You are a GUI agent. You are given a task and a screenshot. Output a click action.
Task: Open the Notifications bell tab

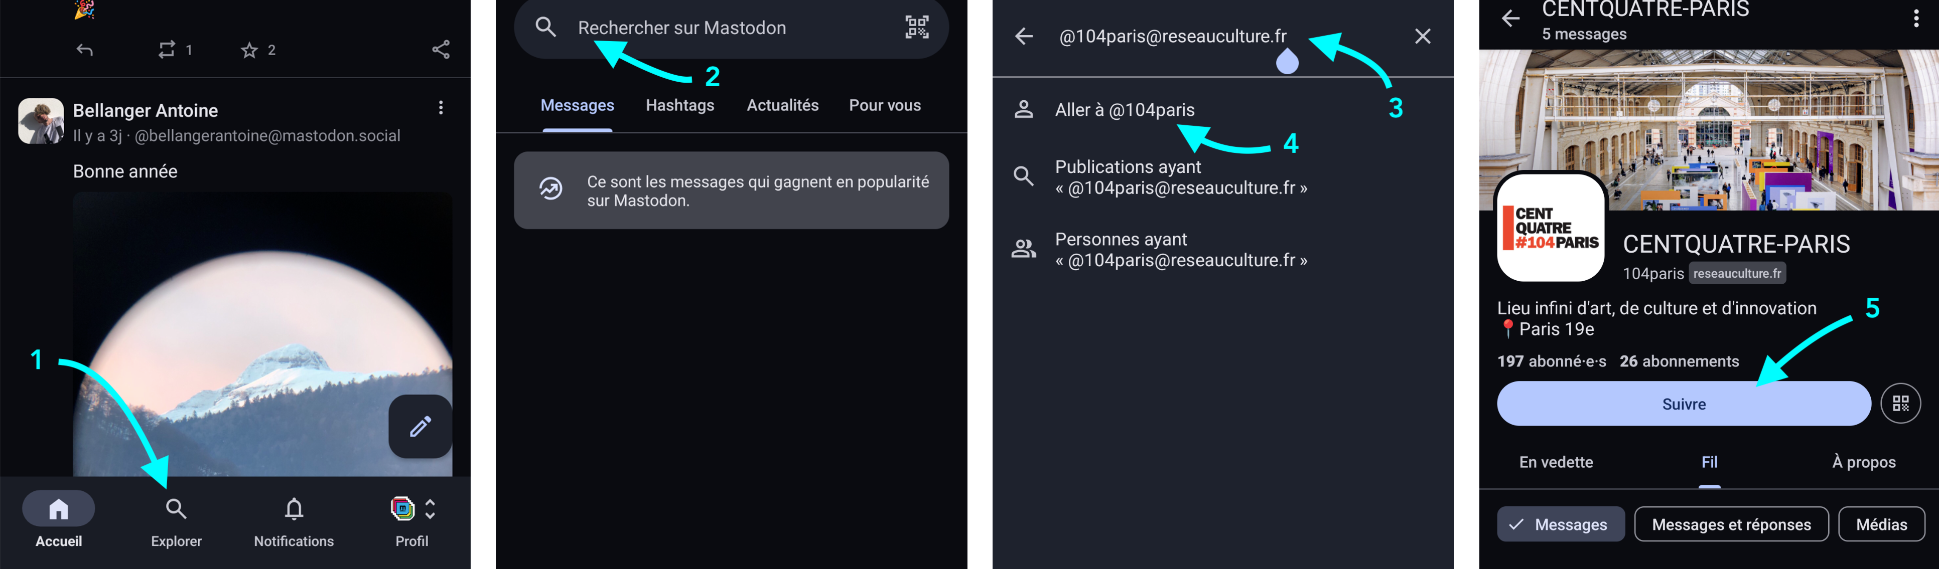point(294,520)
